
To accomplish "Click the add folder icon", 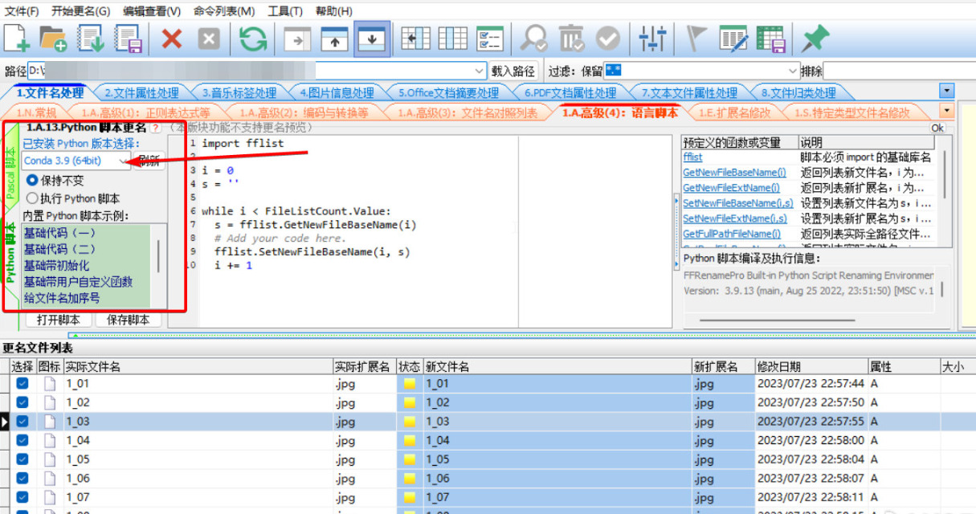I will 54,38.
